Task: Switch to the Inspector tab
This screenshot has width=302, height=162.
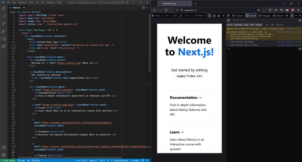Action: point(238,16)
